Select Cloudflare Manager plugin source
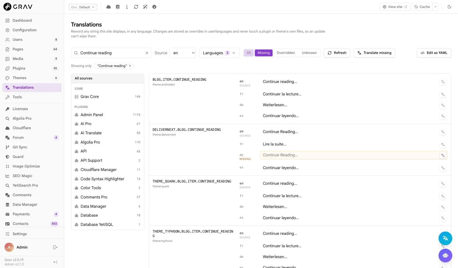 coord(108,170)
